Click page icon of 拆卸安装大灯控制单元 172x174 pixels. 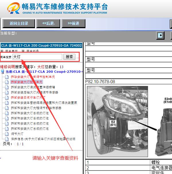tap(7, 82)
